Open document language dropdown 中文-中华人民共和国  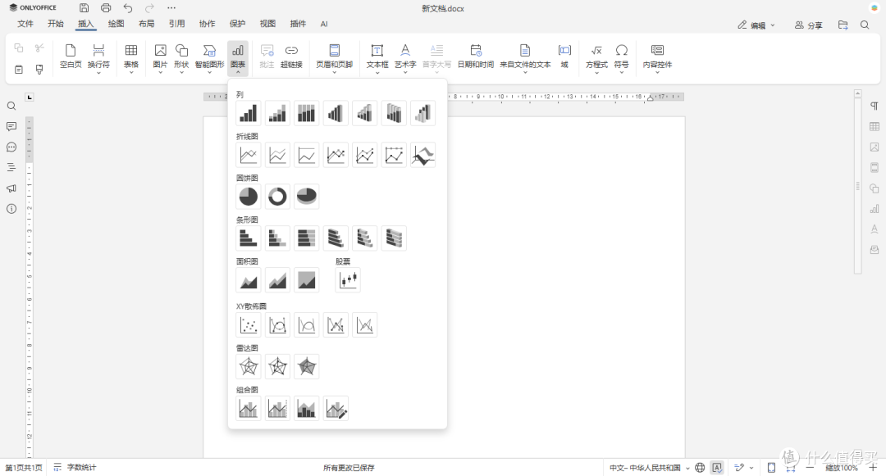point(649,468)
